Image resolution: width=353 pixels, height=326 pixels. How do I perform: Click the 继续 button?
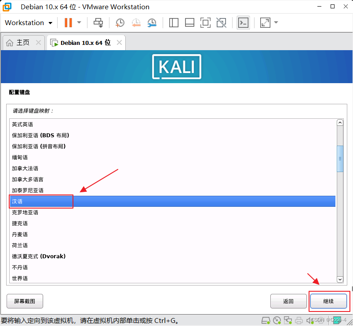328,301
